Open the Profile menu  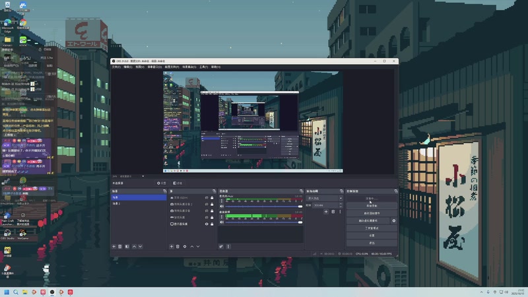tap(172, 67)
